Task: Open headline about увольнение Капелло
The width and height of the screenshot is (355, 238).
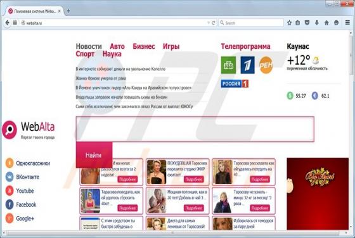Action: pyautogui.click(x=120, y=69)
